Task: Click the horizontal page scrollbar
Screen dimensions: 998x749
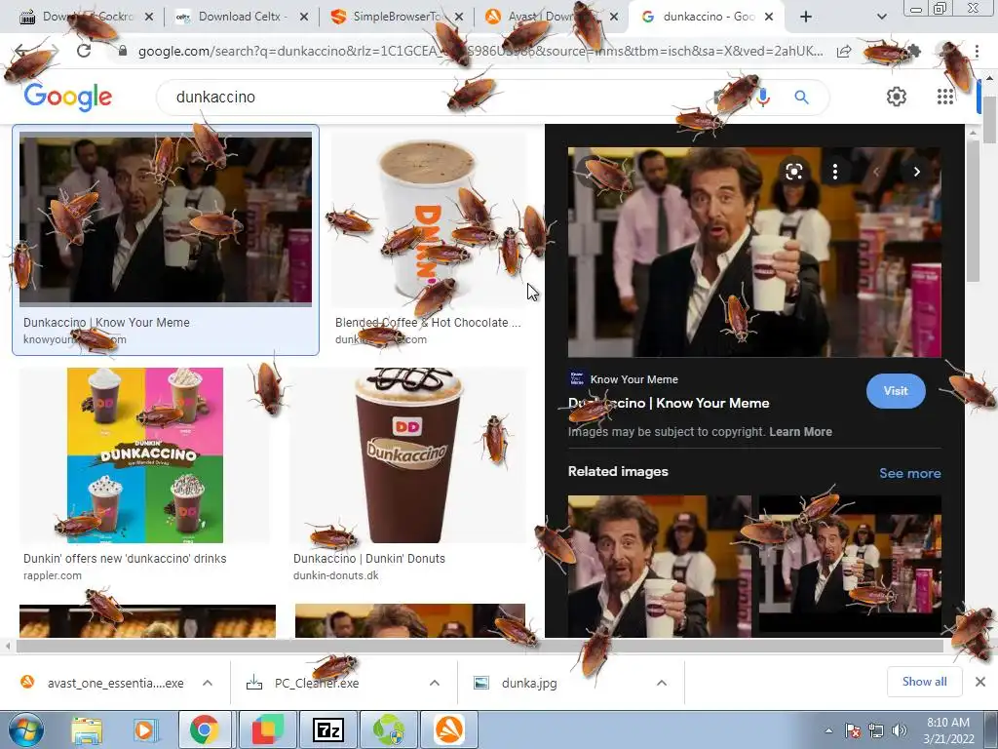Action: [x=480, y=646]
